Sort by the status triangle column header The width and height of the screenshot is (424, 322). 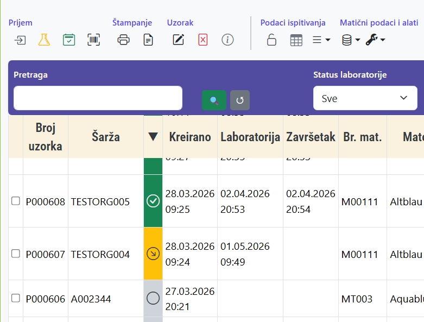(153, 136)
